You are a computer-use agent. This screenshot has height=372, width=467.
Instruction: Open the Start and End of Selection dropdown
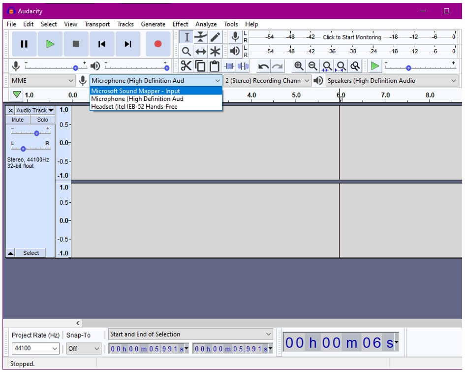(190, 335)
